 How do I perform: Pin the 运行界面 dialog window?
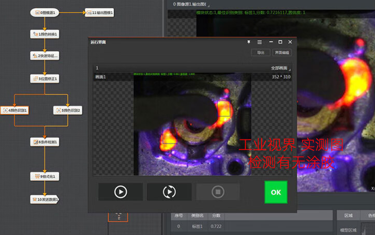[249, 42]
